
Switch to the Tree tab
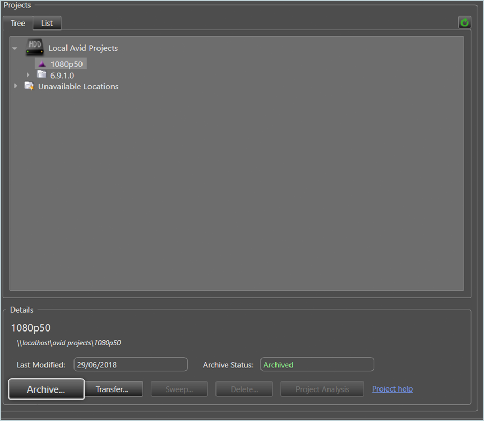point(18,23)
